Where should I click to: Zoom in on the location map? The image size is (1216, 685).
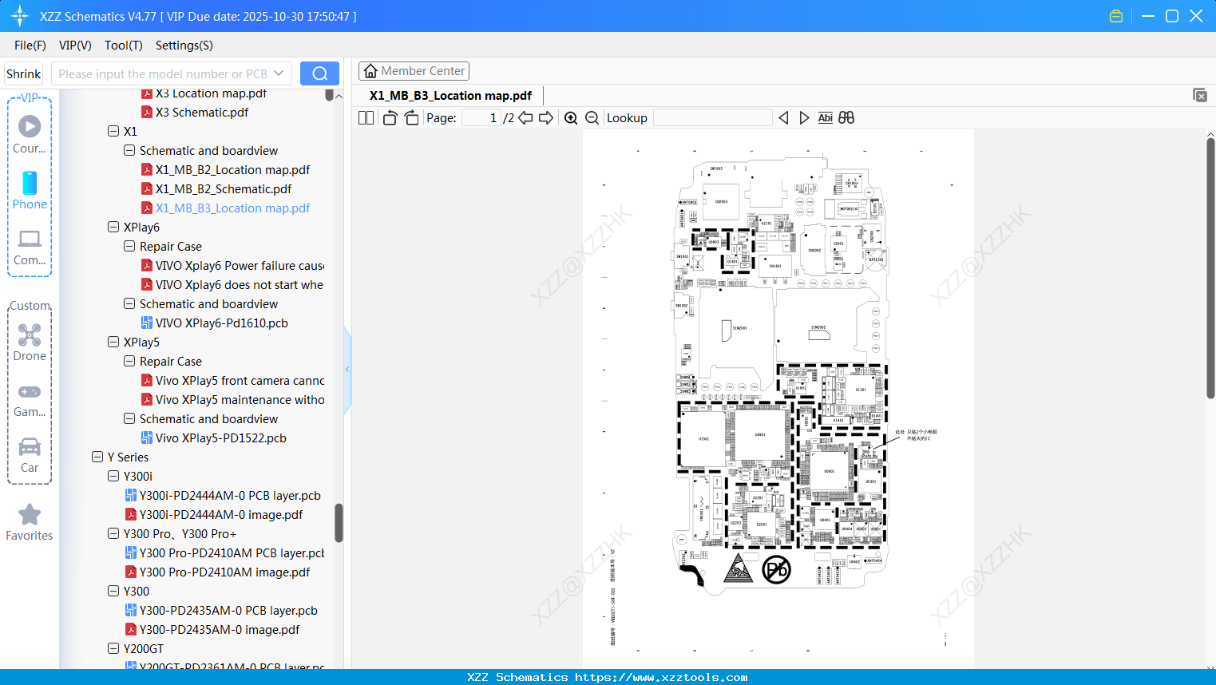571,117
